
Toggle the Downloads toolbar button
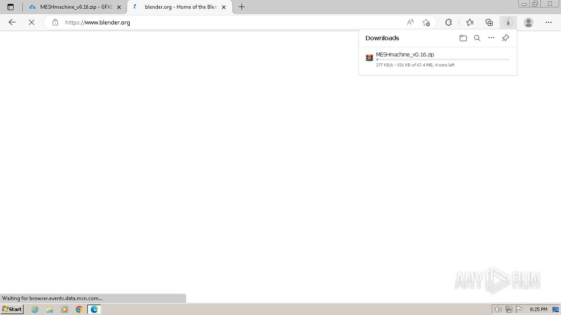[x=508, y=22]
